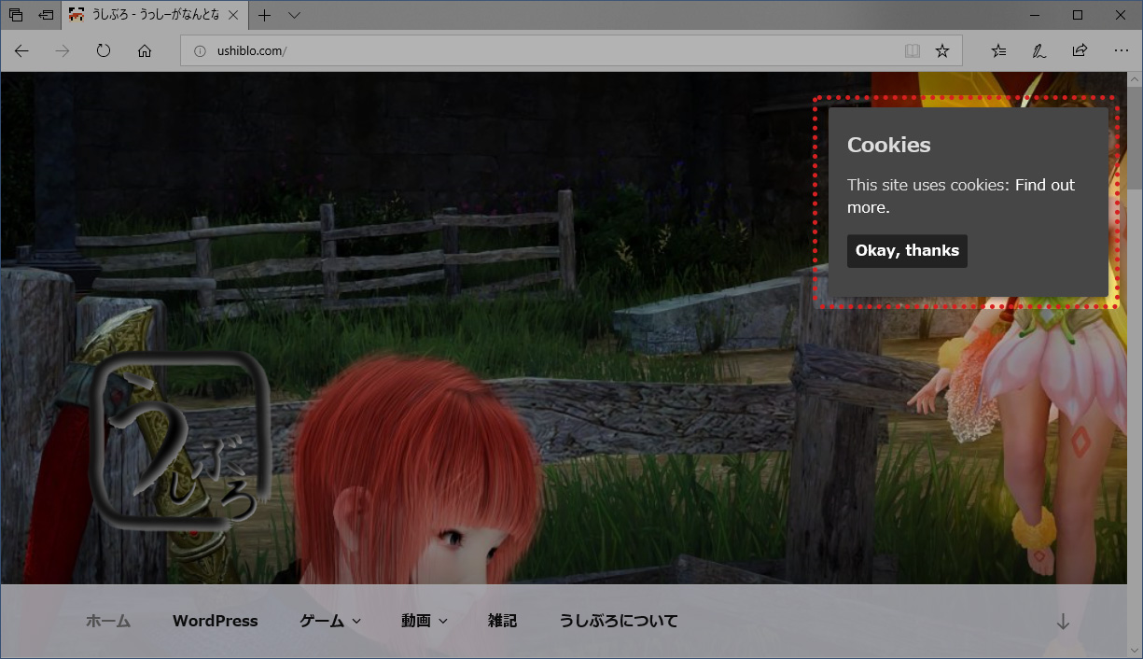This screenshot has width=1143, height=659.
Task: Open site information icon in address bar
Action: click(199, 51)
